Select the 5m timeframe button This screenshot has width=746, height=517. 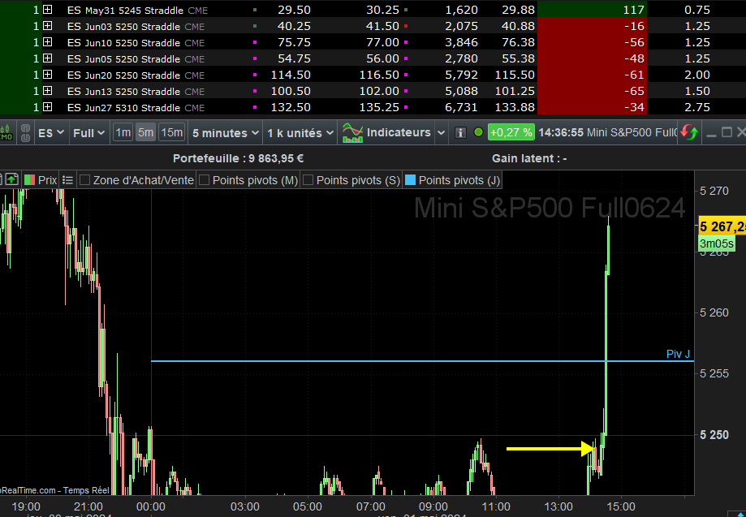click(x=145, y=132)
